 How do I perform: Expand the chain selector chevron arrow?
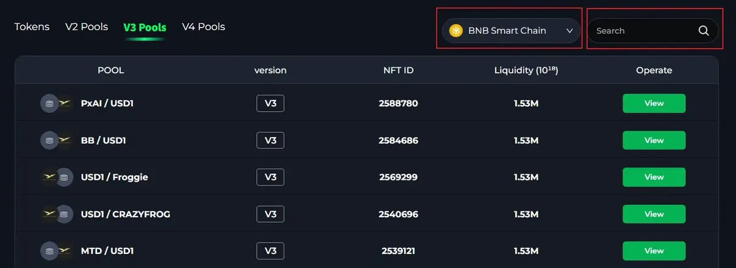click(569, 31)
